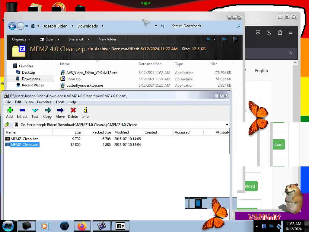Open Firefox downloads arrow icon

(269, 32)
